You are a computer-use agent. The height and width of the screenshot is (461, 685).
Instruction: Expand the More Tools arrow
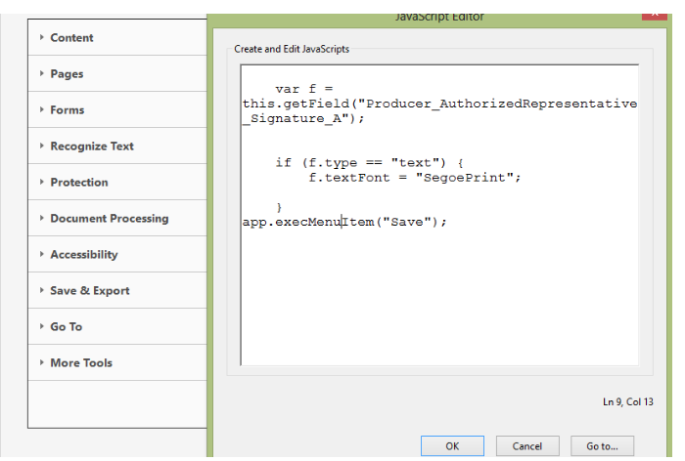(42, 362)
